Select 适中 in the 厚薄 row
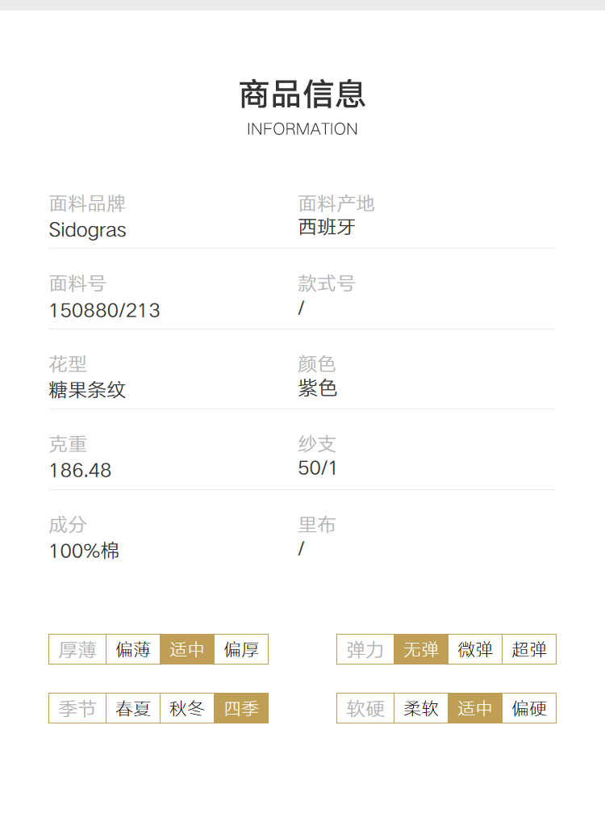Viewport: 605px width, 826px height. coord(187,649)
